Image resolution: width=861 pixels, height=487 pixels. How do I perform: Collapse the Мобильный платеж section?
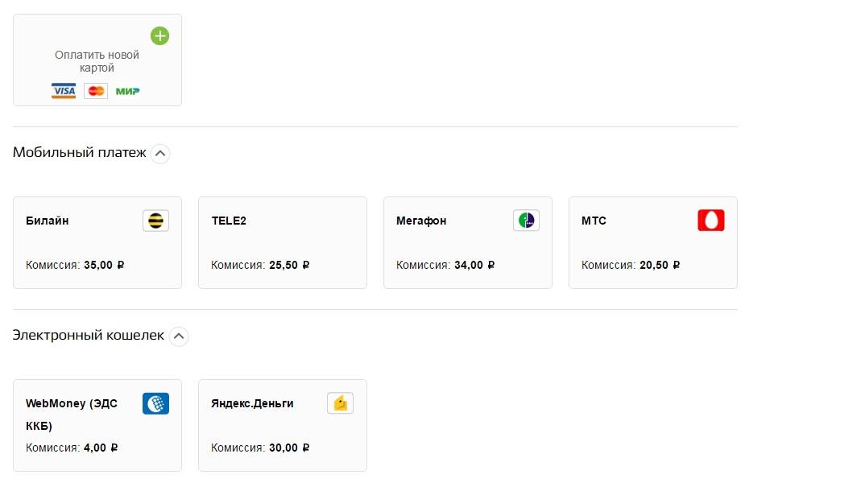tap(160, 153)
